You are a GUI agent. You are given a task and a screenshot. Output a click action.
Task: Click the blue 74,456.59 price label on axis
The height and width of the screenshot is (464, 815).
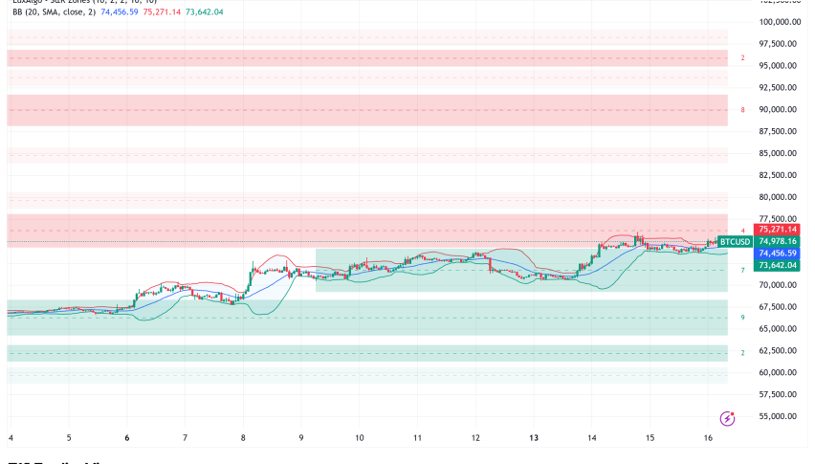coord(777,254)
